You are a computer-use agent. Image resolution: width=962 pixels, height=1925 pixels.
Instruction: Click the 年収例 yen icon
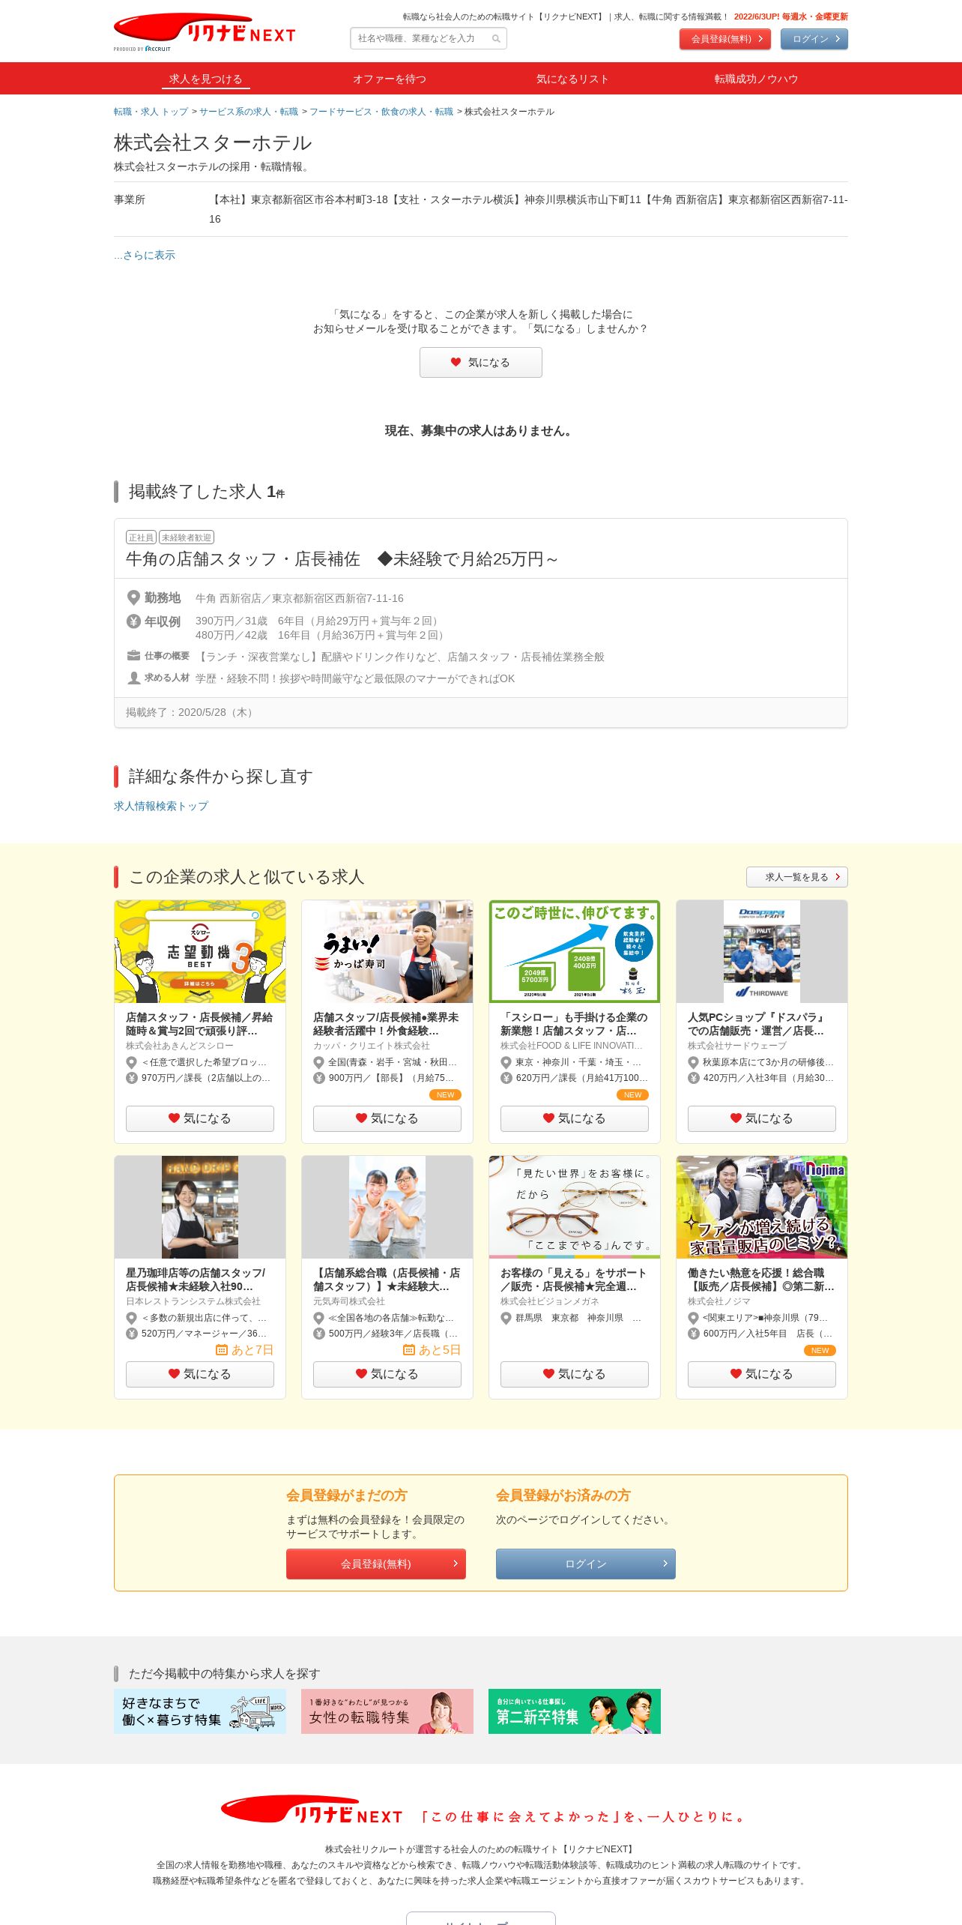tap(133, 621)
